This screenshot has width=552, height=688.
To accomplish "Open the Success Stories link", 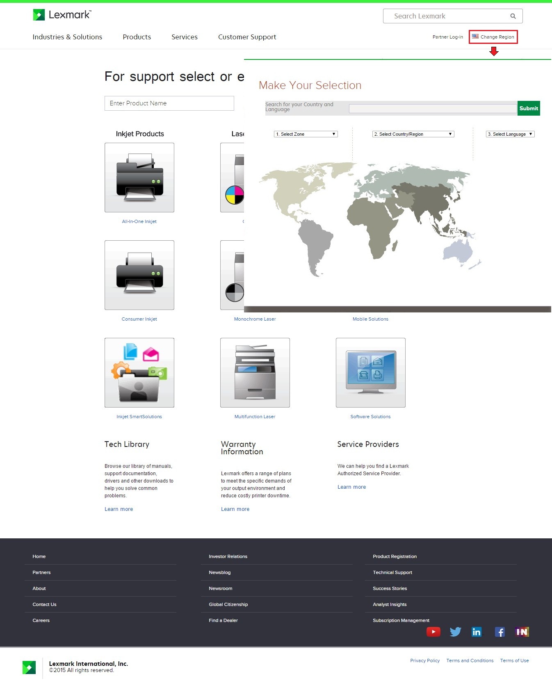I will point(390,588).
